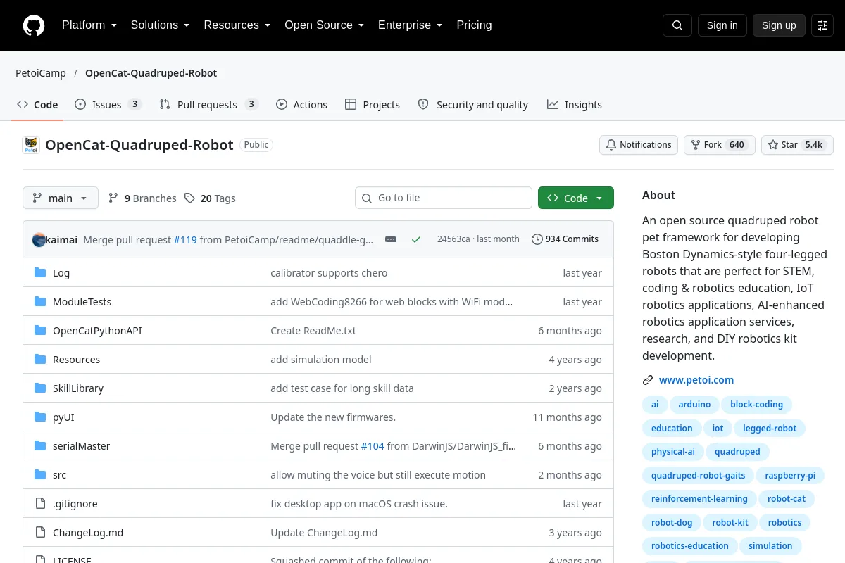This screenshot has width=845, height=563.
Task: Open the SkillLibrary folder
Action: [78, 388]
